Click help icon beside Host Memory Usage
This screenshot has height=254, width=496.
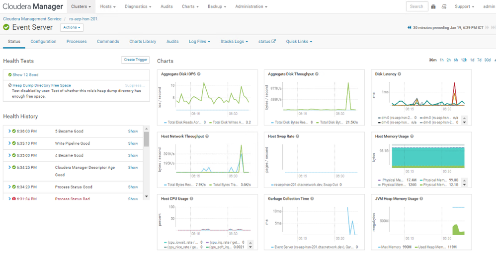(x=412, y=136)
